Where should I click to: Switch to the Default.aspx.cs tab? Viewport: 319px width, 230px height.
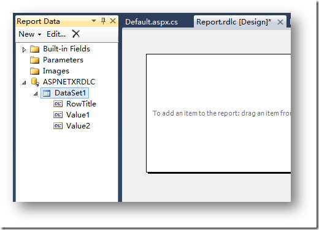152,22
